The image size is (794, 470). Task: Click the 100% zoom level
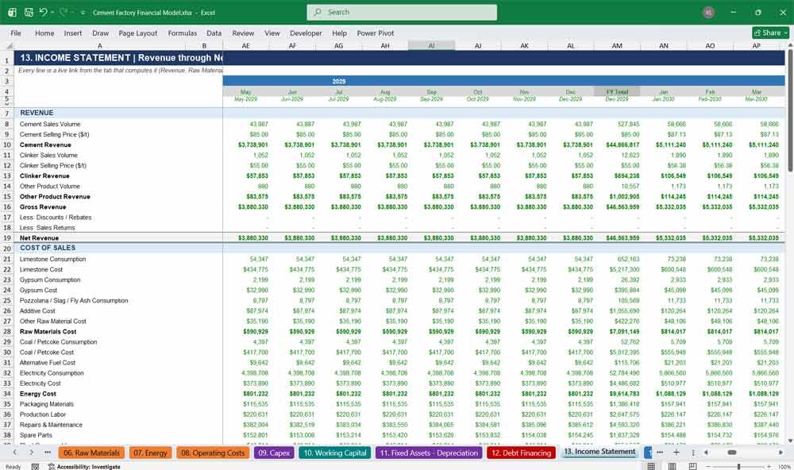click(784, 467)
